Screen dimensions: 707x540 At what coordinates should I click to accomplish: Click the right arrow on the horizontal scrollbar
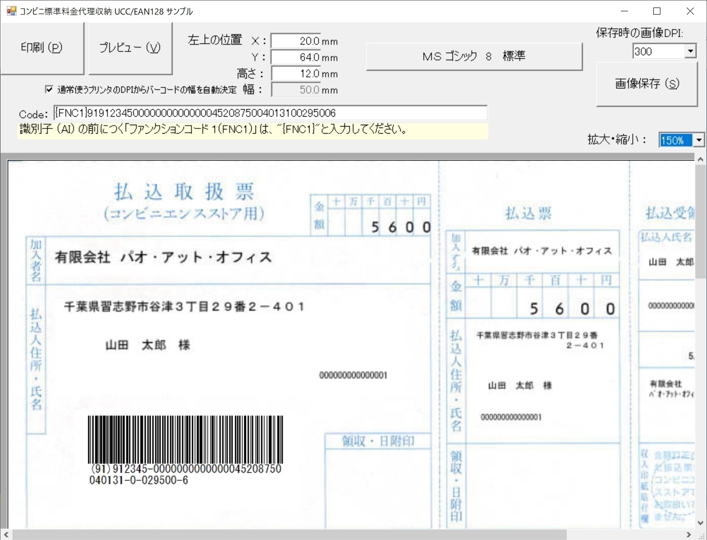pos(690,535)
